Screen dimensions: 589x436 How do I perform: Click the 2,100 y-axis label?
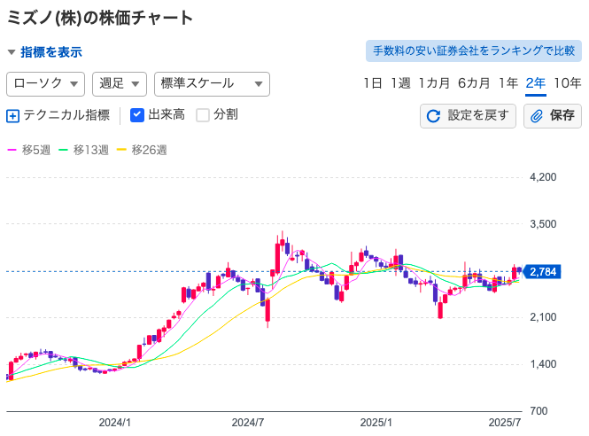(543, 317)
